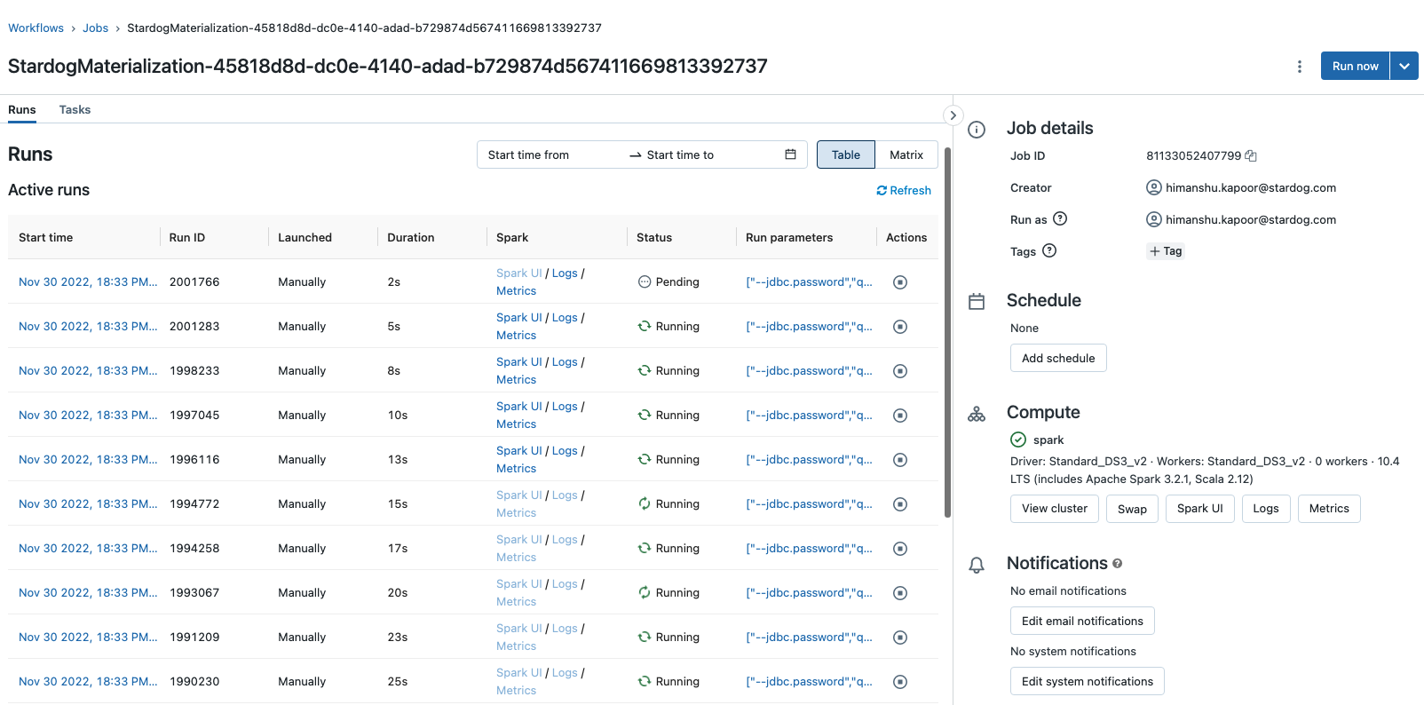Click the copy Job ID icon
The height and width of the screenshot is (705, 1424).
click(1251, 156)
